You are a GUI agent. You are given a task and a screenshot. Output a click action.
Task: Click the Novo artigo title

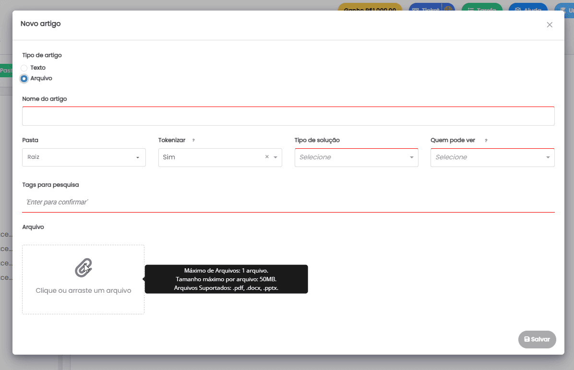pyautogui.click(x=41, y=24)
